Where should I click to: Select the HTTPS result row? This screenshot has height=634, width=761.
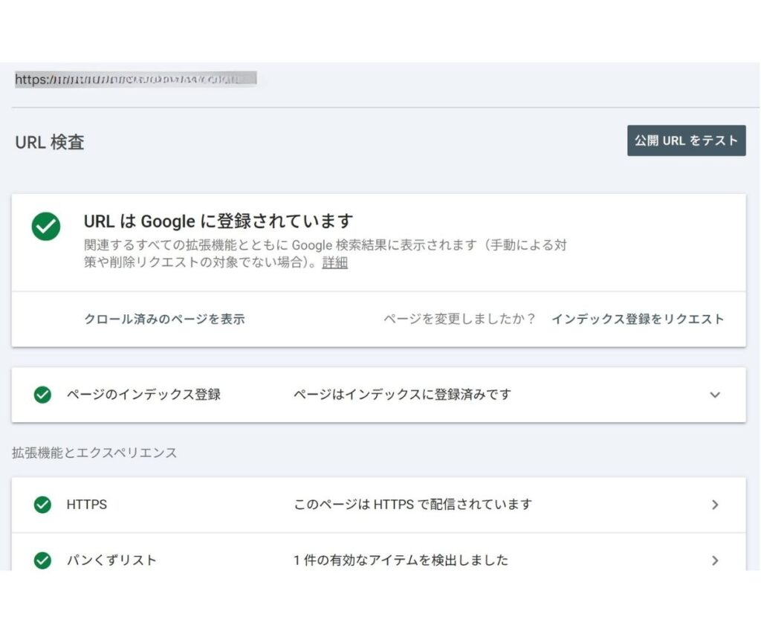coord(372,505)
